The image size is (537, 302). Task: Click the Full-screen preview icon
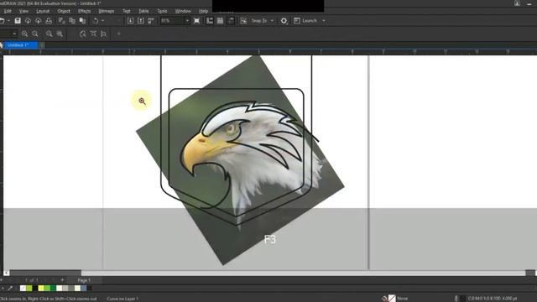point(196,21)
